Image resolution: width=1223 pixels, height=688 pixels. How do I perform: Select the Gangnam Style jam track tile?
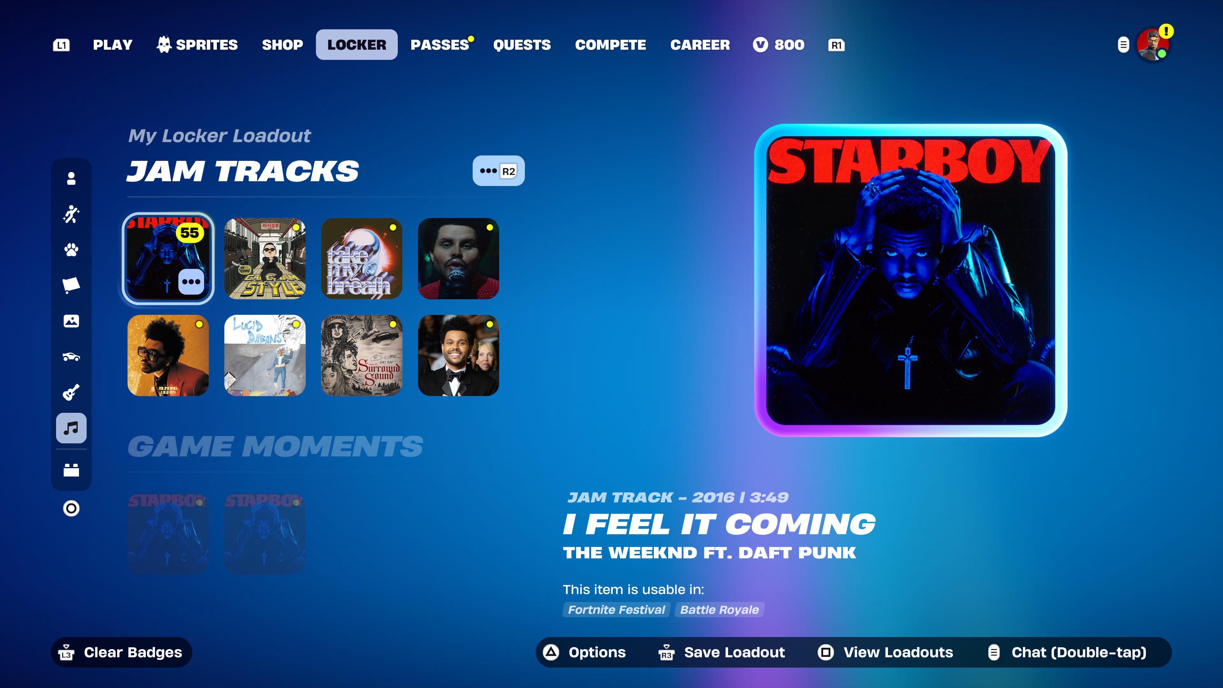pyautogui.click(x=265, y=259)
